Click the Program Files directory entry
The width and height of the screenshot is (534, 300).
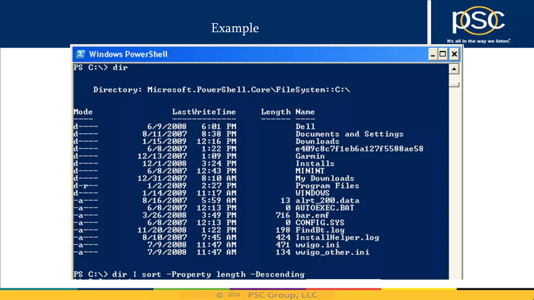coord(327,186)
